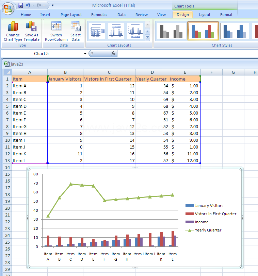Click in the formula bar input
The width and height of the screenshot is (258, 276).
coord(188,53)
